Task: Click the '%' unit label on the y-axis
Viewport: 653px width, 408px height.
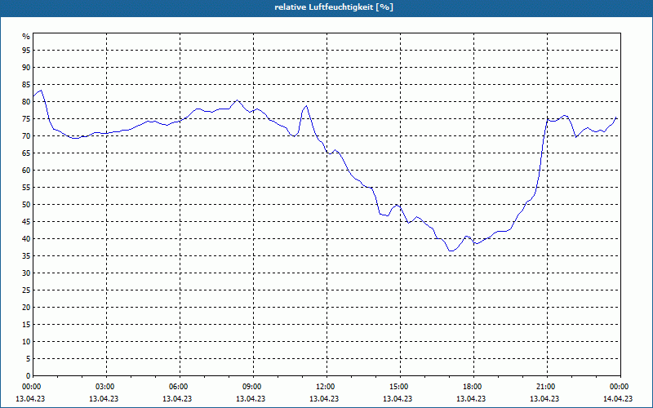Action: pyautogui.click(x=26, y=37)
